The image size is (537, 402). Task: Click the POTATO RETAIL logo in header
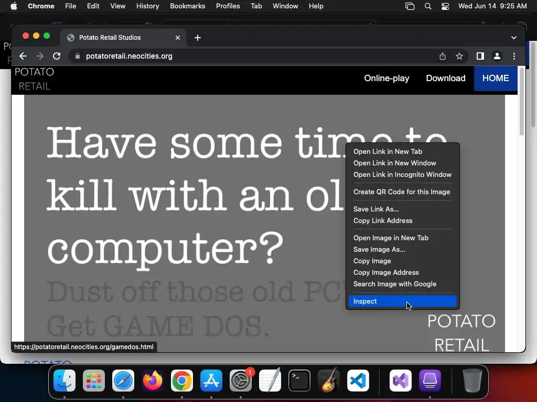point(34,79)
